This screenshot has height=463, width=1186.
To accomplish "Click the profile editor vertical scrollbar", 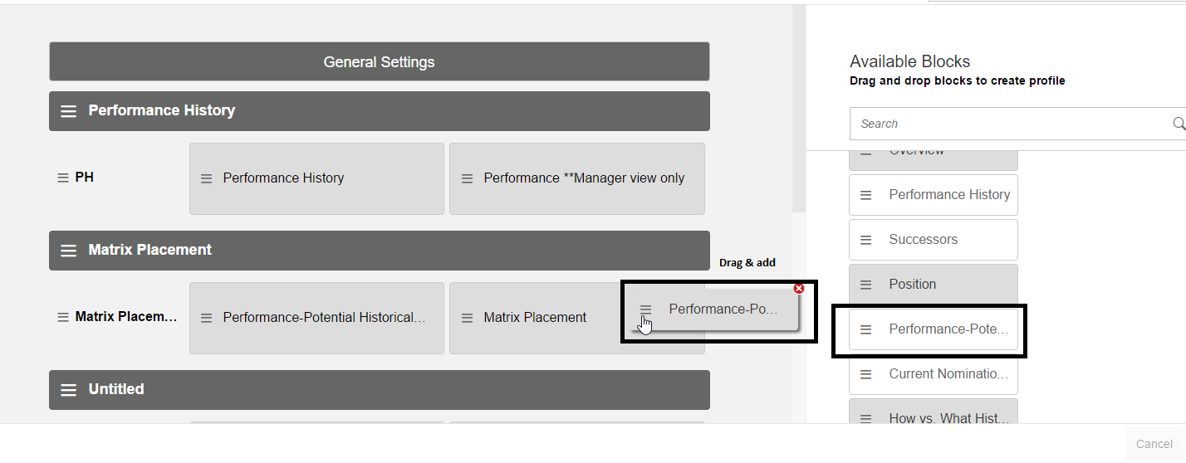I will (x=798, y=108).
